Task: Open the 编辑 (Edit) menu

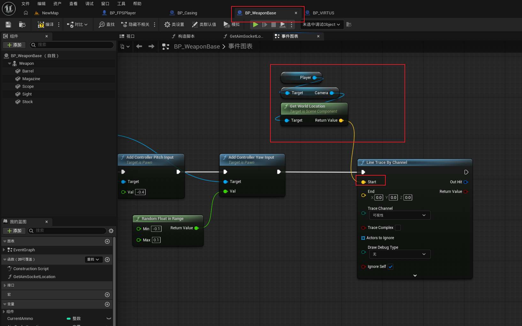Action: (x=42, y=4)
